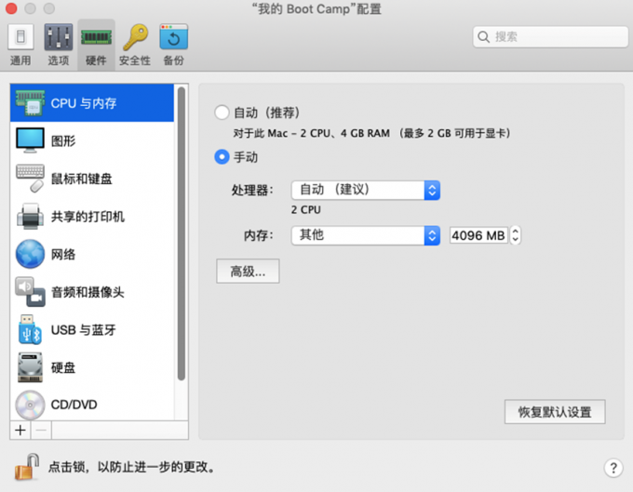Click the memory value stepper arrows
633x492 pixels.
pyautogui.click(x=516, y=235)
